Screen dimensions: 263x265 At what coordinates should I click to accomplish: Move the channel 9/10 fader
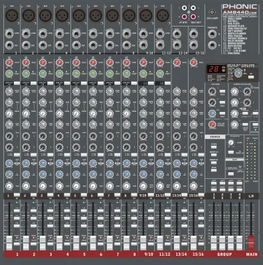click(143, 242)
